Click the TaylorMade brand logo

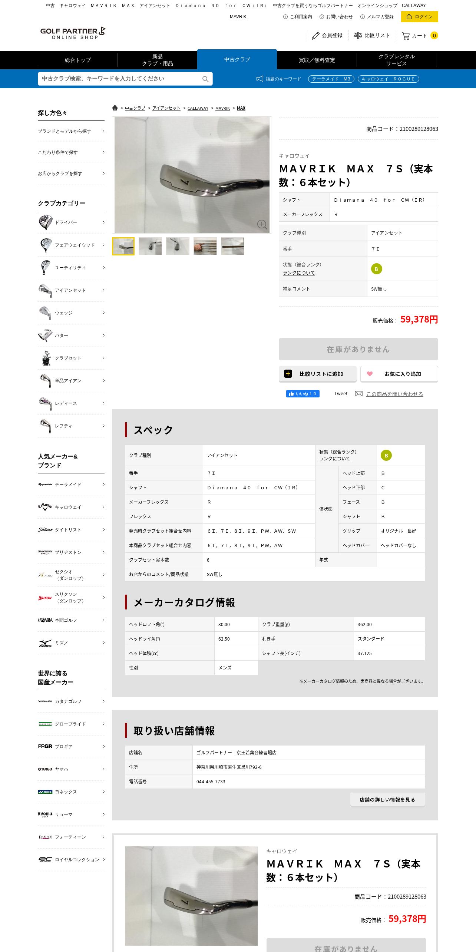[x=45, y=485]
